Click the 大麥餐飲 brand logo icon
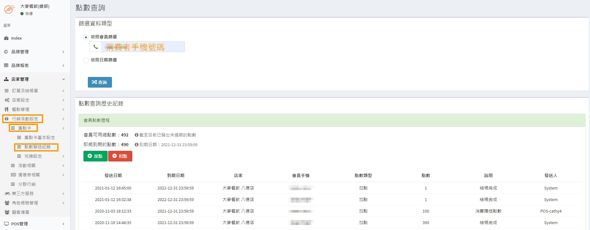The height and width of the screenshot is (230, 590). 9,9
